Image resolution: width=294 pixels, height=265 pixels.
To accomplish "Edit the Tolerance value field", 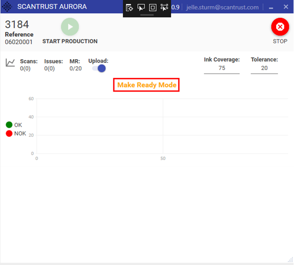I will pyautogui.click(x=264, y=68).
